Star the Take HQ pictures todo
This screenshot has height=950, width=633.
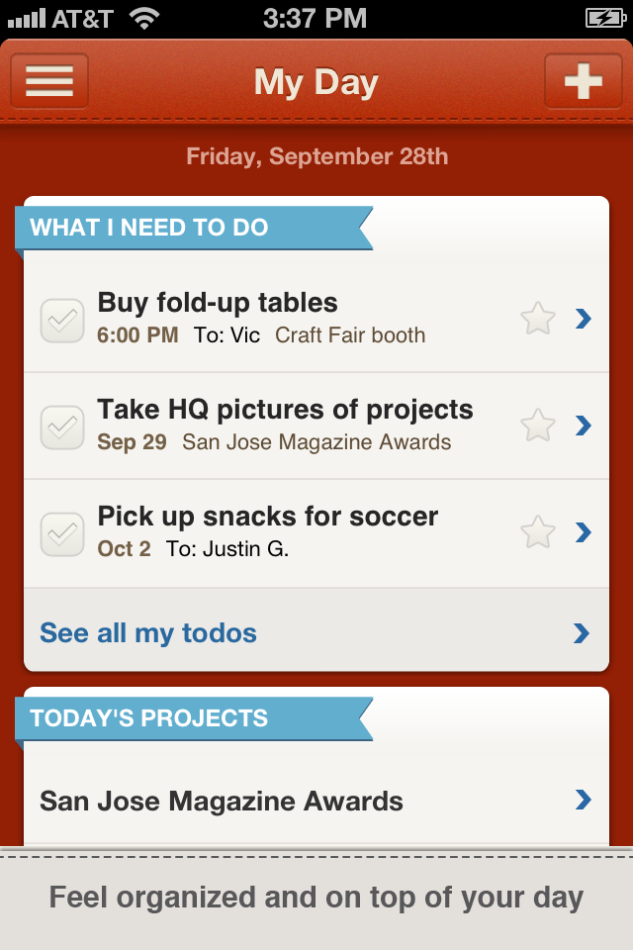(538, 426)
